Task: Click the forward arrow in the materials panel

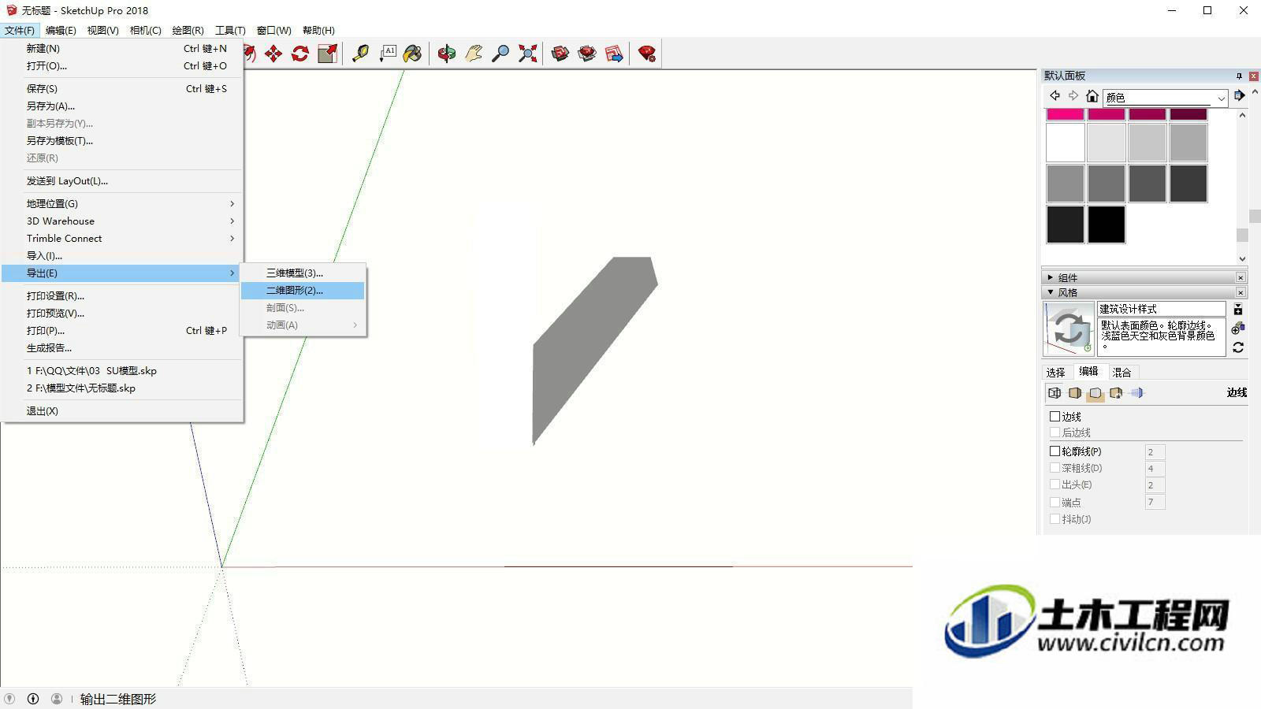Action: coord(1073,96)
